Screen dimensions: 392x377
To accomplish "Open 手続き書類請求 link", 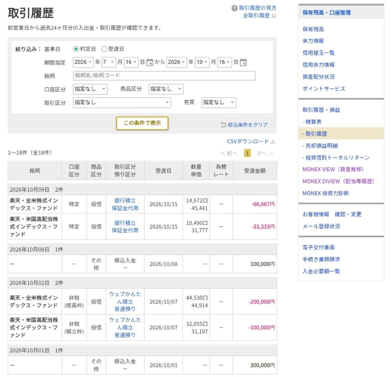I will (x=321, y=259).
